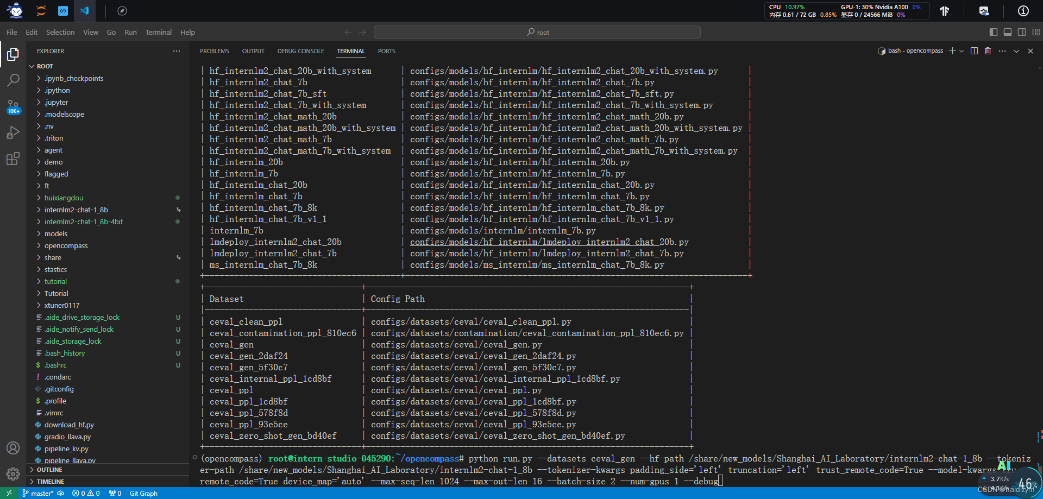
Task: Open the Run menu
Action: click(x=130, y=32)
